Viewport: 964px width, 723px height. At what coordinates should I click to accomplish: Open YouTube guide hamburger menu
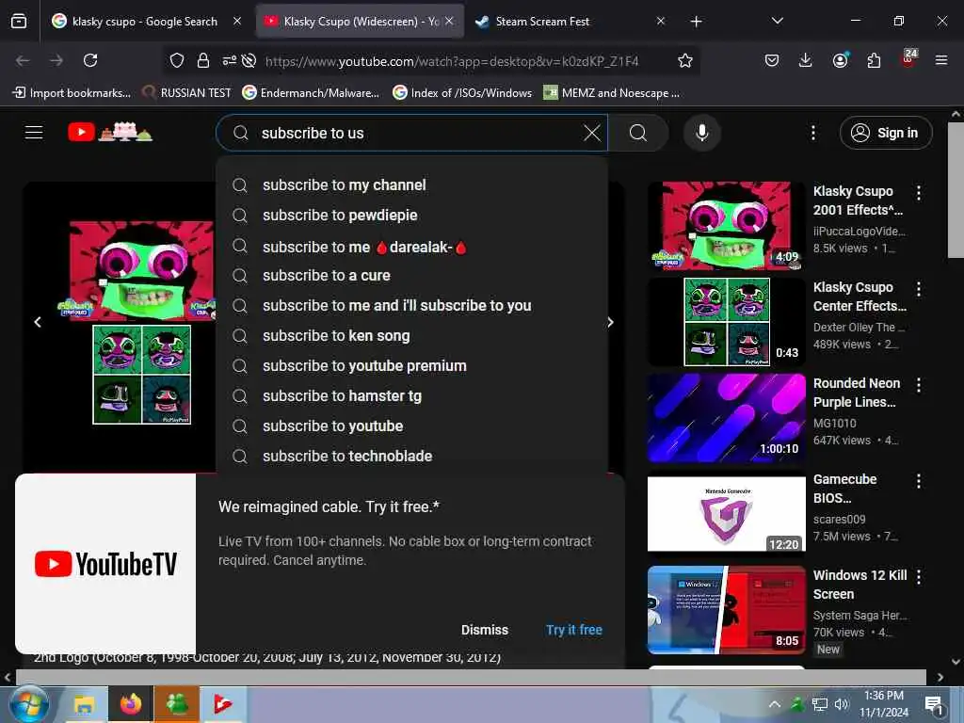click(34, 133)
